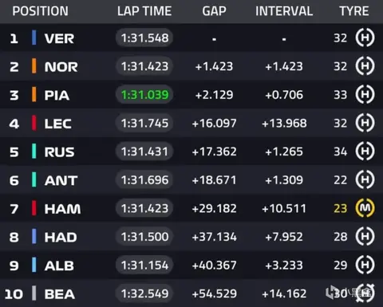Image resolution: width=383 pixels, height=307 pixels.
Task: Click the hard tyre icon for NOR
Action: [365, 66]
